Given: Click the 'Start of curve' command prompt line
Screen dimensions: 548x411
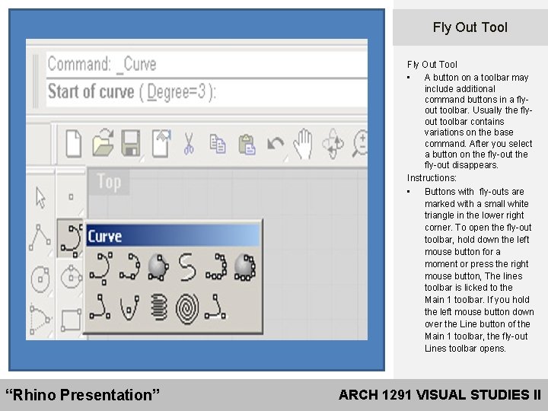Looking at the screenshot, I should tap(206, 93).
